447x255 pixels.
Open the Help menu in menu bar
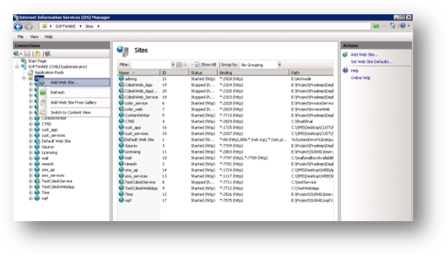pyautogui.click(x=49, y=36)
